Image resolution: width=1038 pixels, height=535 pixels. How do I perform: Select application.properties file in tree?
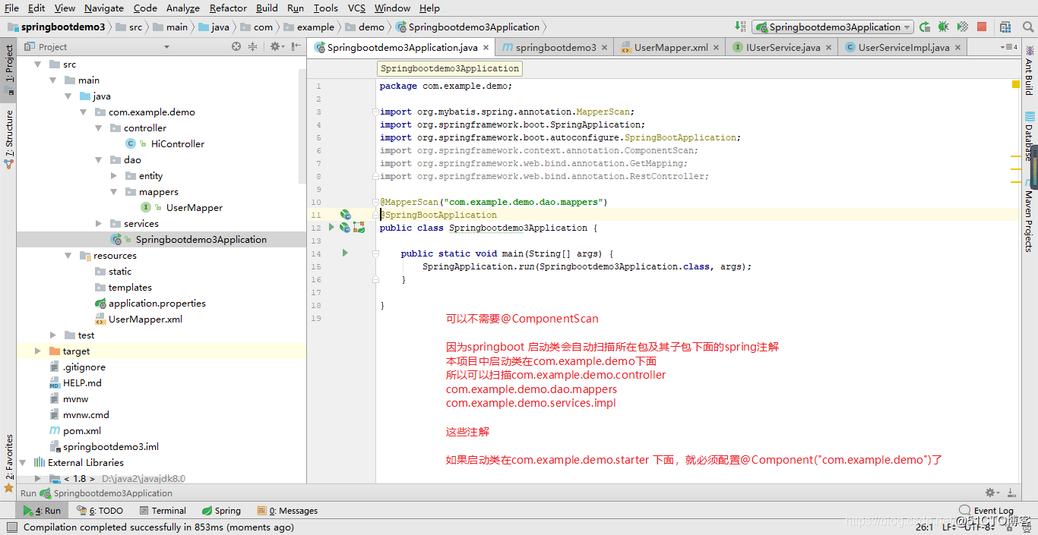coord(150,303)
